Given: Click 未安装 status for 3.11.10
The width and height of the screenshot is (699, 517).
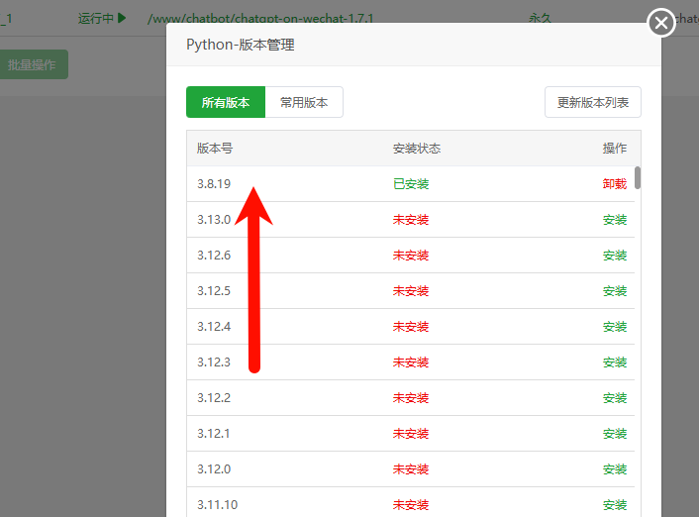Looking at the screenshot, I should pos(411,505).
